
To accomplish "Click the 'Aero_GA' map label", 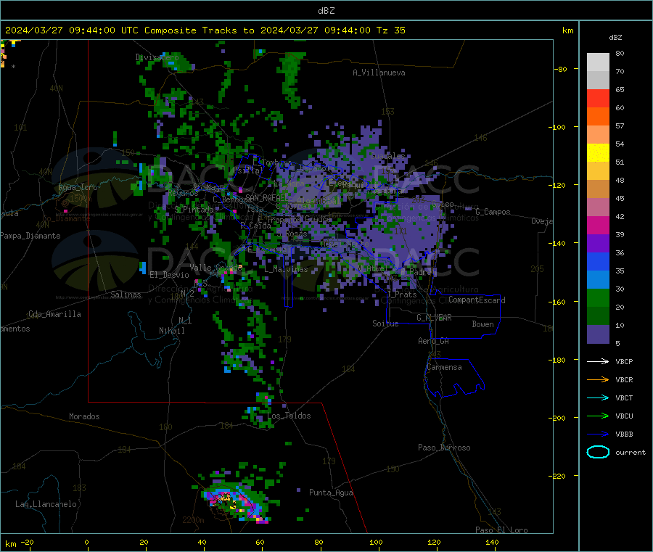I will (x=434, y=342).
